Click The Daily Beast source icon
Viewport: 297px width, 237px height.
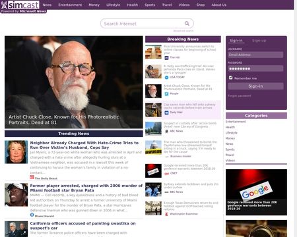point(32,177)
